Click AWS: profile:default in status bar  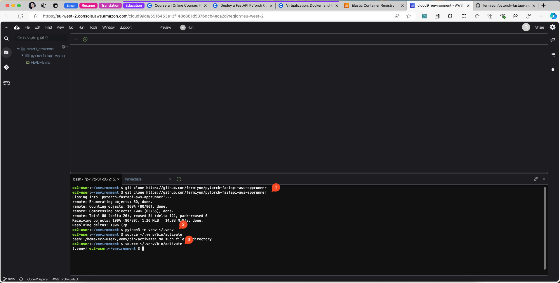tap(65, 279)
